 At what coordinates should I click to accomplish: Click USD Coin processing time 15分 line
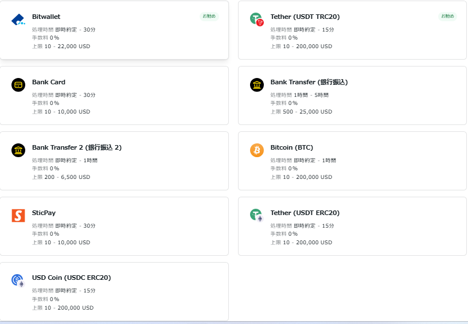click(x=64, y=290)
